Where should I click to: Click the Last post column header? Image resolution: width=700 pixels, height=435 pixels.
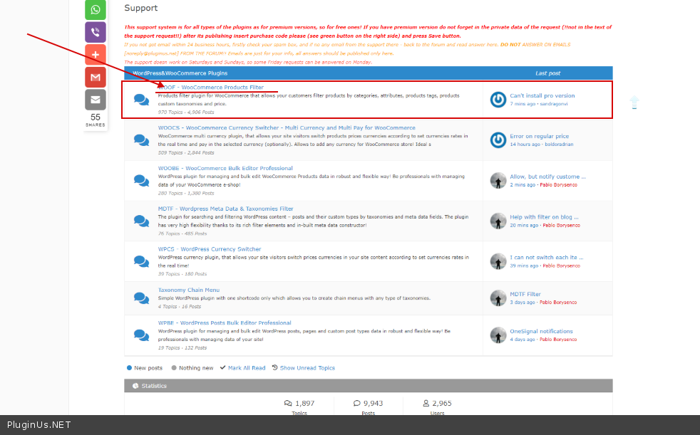click(547, 73)
